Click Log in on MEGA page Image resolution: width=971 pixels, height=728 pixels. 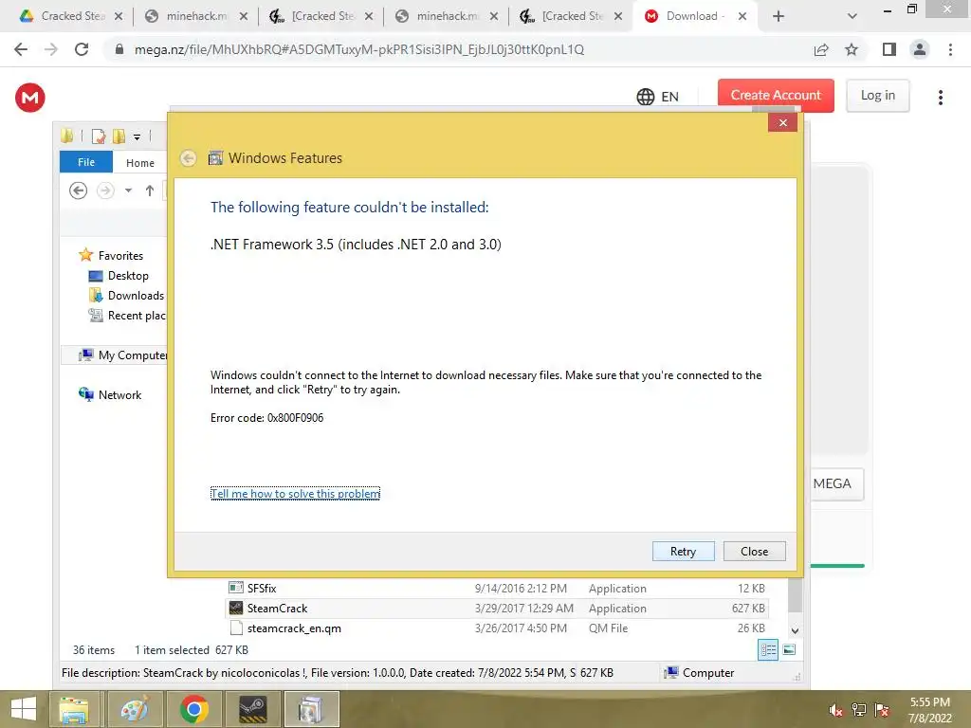point(877,96)
